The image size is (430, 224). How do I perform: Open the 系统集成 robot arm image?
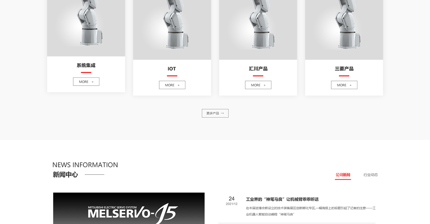pos(86,28)
